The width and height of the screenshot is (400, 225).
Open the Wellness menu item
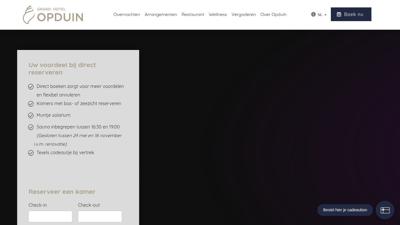pyautogui.click(x=218, y=15)
